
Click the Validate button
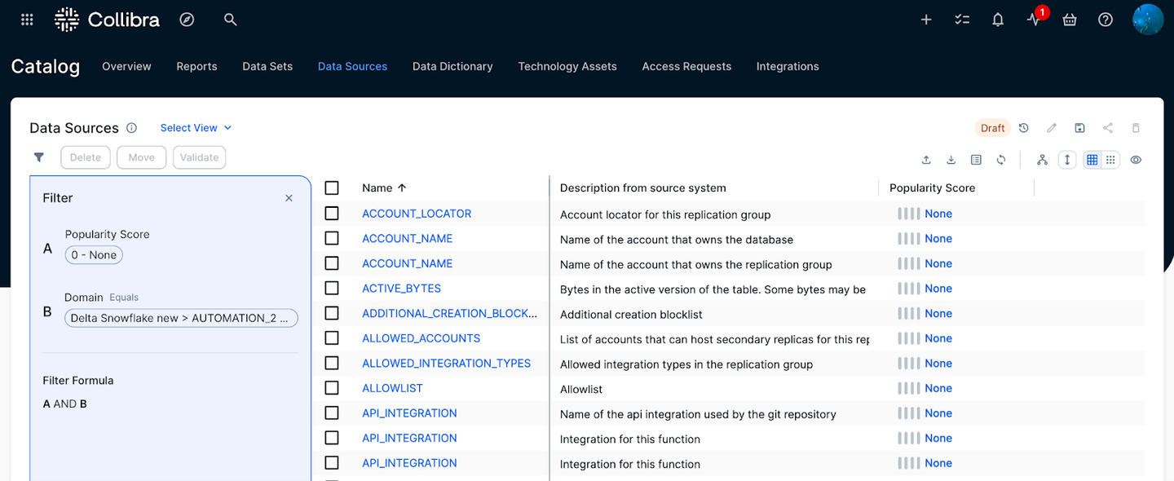[x=199, y=157]
